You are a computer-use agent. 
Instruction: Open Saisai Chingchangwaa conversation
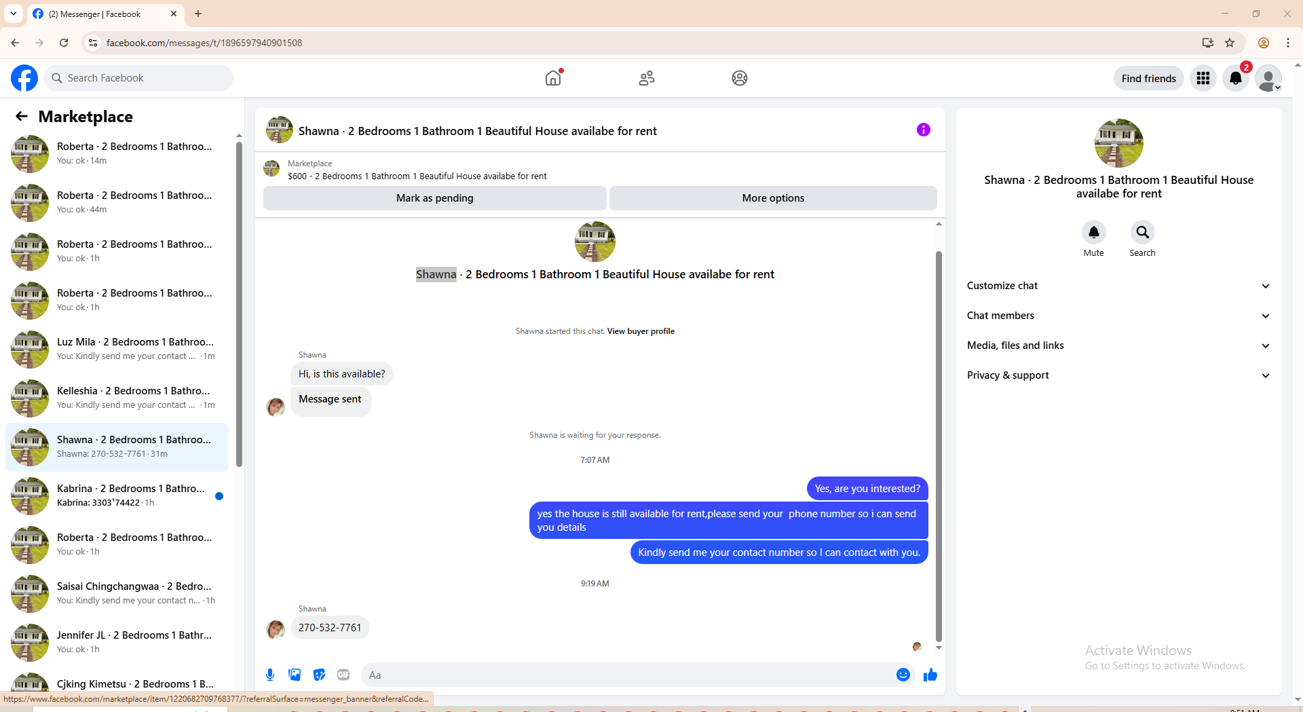117,593
